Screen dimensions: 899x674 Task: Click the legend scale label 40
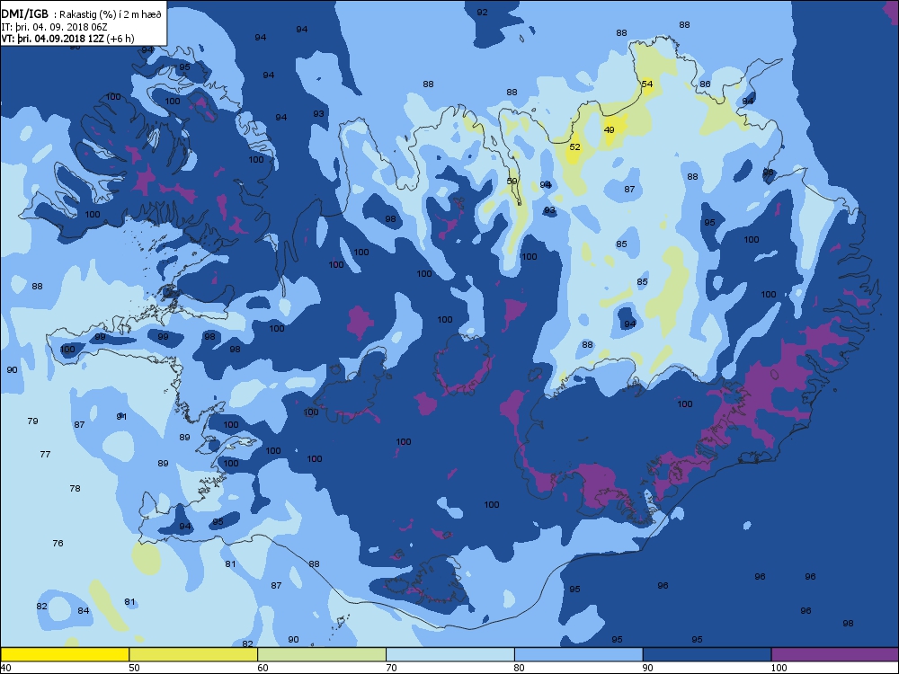point(6,667)
